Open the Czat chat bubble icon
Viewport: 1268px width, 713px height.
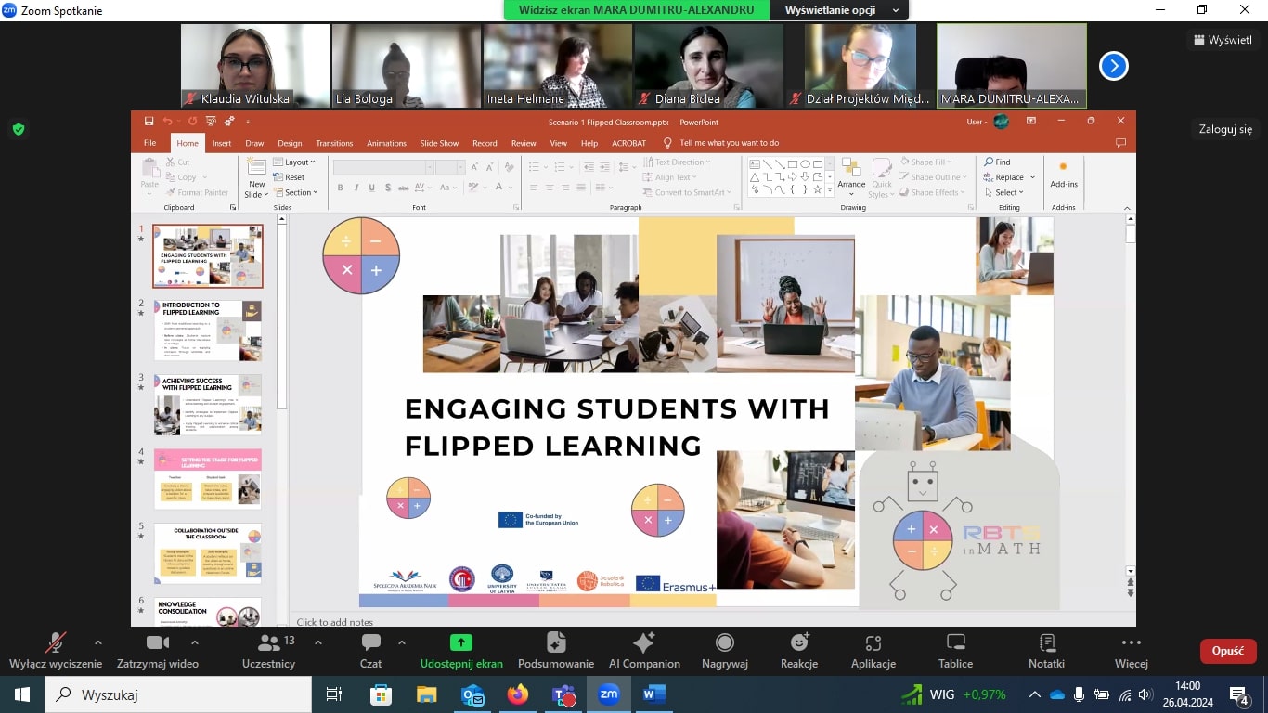tap(370, 643)
